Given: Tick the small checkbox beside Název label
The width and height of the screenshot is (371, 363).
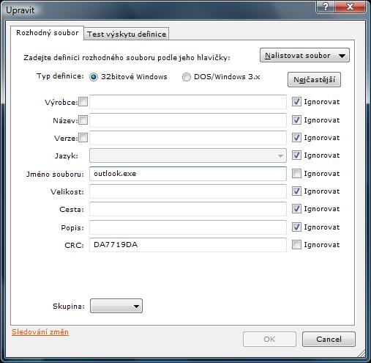Looking at the screenshot, I should click(x=83, y=120).
